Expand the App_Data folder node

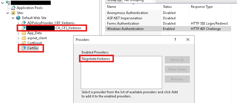tap(18, 33)
